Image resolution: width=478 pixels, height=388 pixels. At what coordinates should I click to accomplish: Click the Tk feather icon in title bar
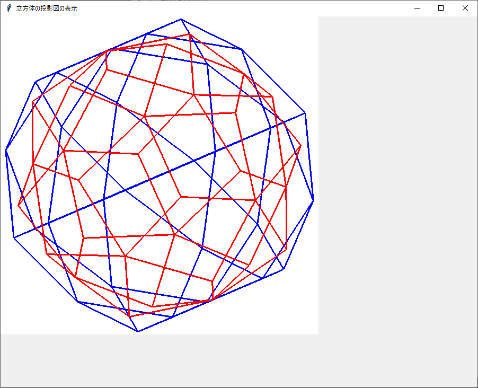pyautogui.click(x=9, y=8)
